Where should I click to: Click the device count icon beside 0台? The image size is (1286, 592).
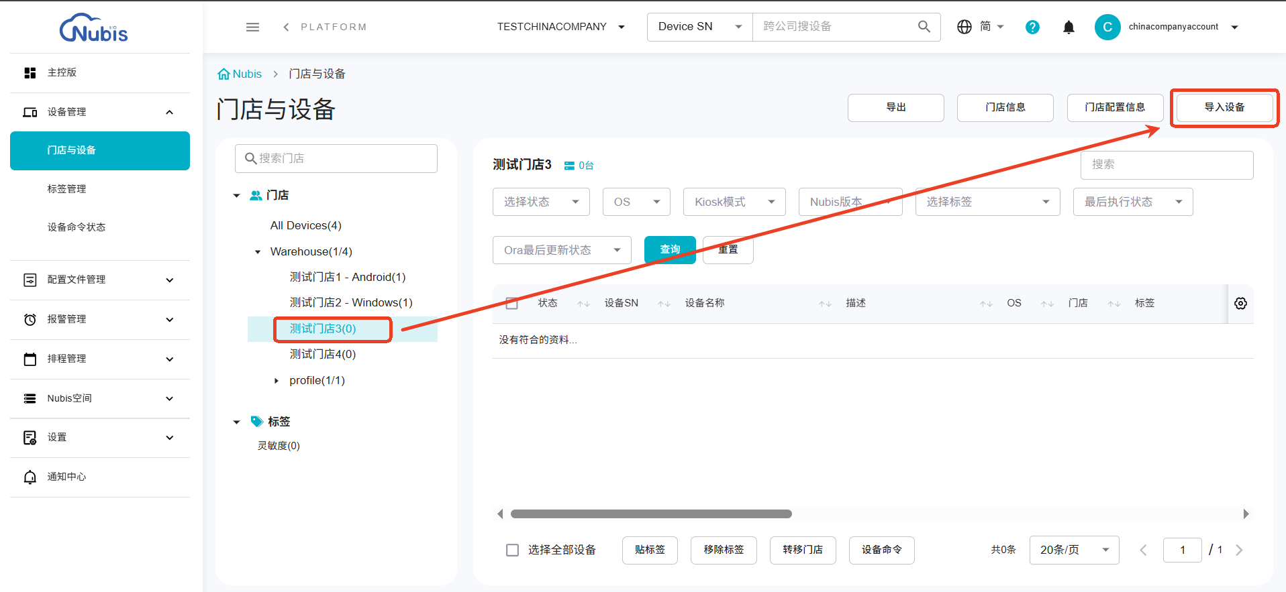point(569,166)
